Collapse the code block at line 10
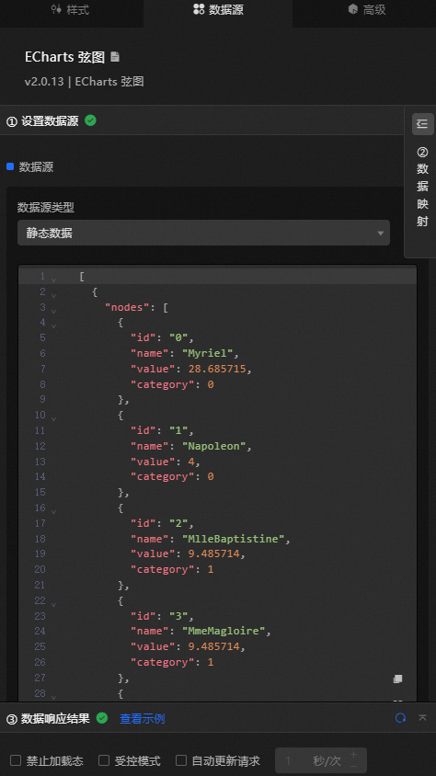The image size is (436, 776). pyautogui.click(x=53, y=418)
